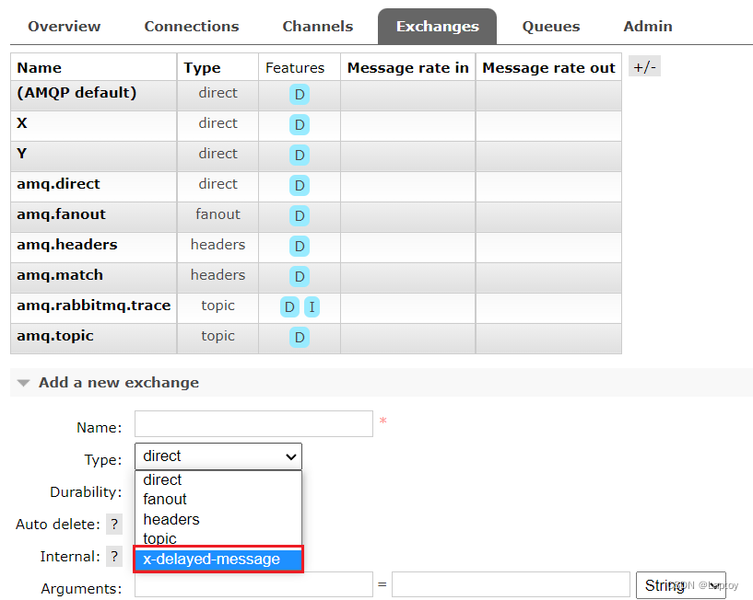The image size is (753, 600).
Task: Open the Connections tab
Action: coord(192,27)
